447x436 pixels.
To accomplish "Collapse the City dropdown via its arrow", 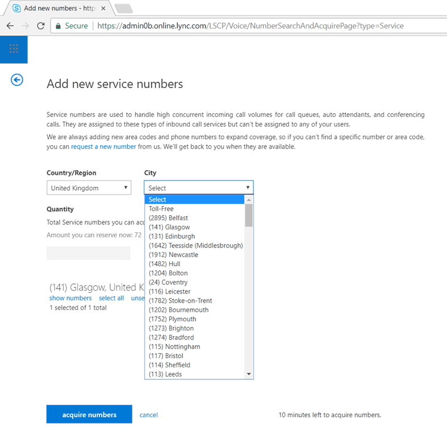I will click(248, 188).
